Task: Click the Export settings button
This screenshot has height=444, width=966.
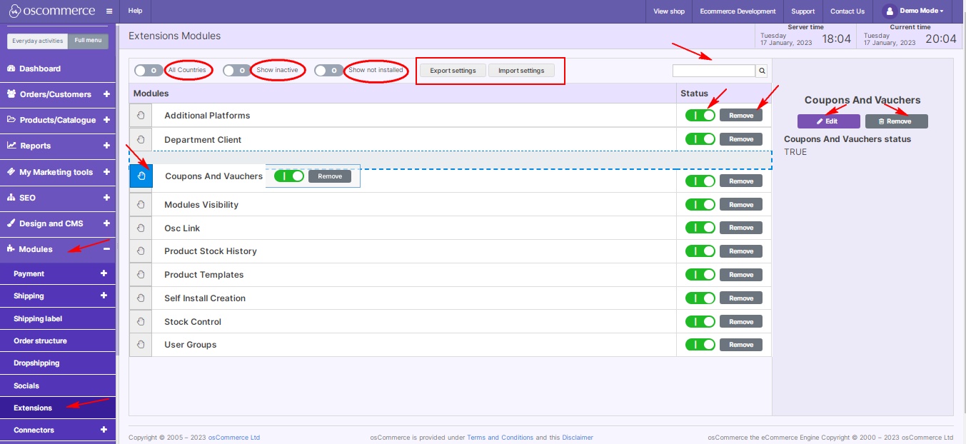Action: click(x=453, y=71)
